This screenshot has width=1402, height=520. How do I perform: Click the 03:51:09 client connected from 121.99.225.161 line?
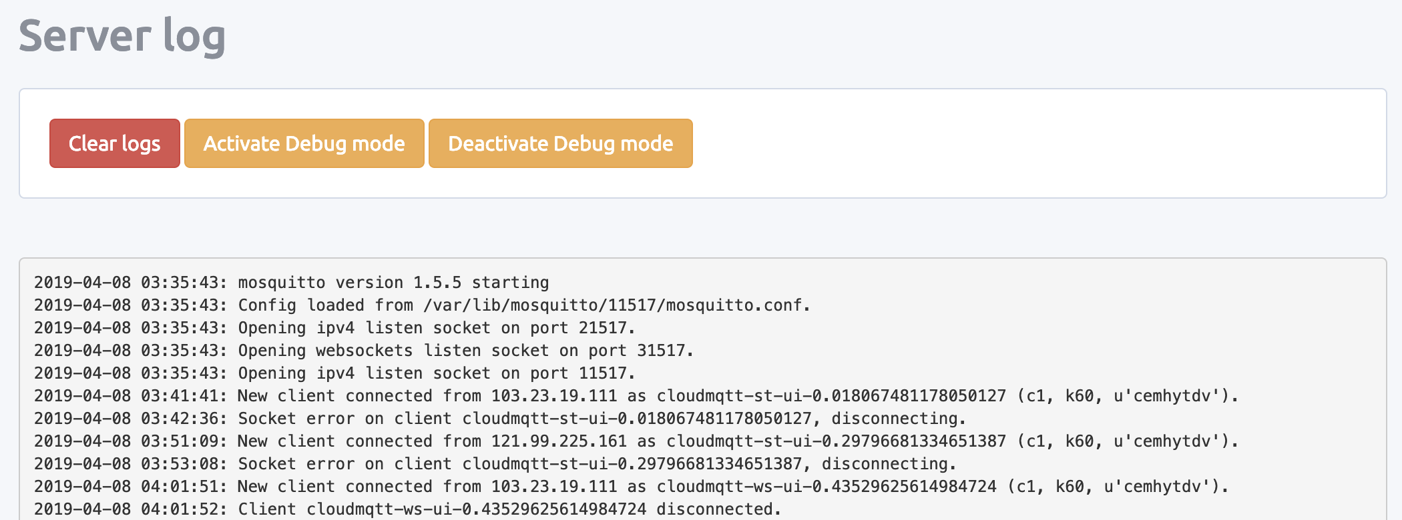coord(636,441)
